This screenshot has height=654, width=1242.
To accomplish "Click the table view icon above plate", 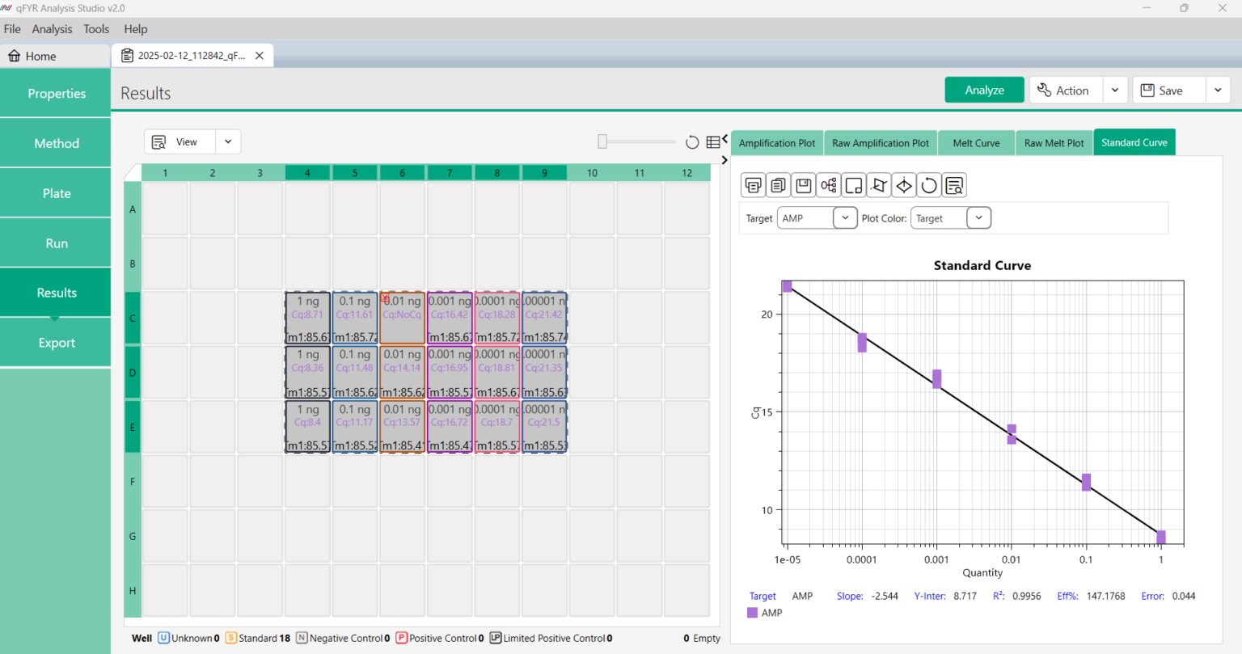I will click(713, 142).
